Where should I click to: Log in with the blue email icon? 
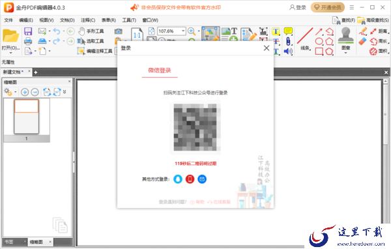[202, 179]
